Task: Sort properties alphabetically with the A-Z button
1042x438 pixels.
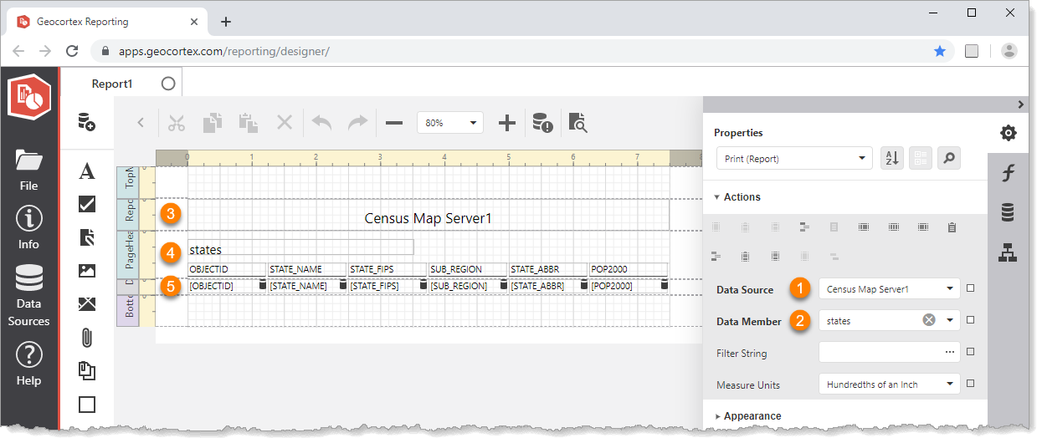Action: [892, 159]
